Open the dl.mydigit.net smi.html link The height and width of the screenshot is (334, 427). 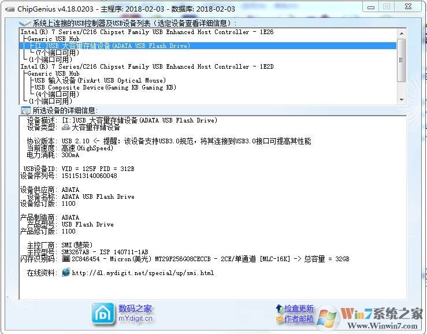[x=143, y=273]
